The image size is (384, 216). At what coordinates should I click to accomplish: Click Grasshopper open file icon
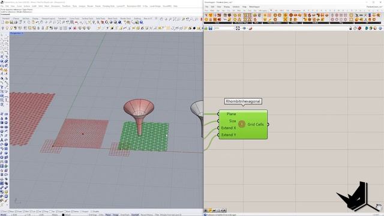click(x=206, y=28)
